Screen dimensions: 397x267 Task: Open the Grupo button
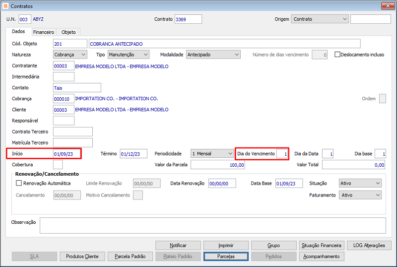point(274,245)
